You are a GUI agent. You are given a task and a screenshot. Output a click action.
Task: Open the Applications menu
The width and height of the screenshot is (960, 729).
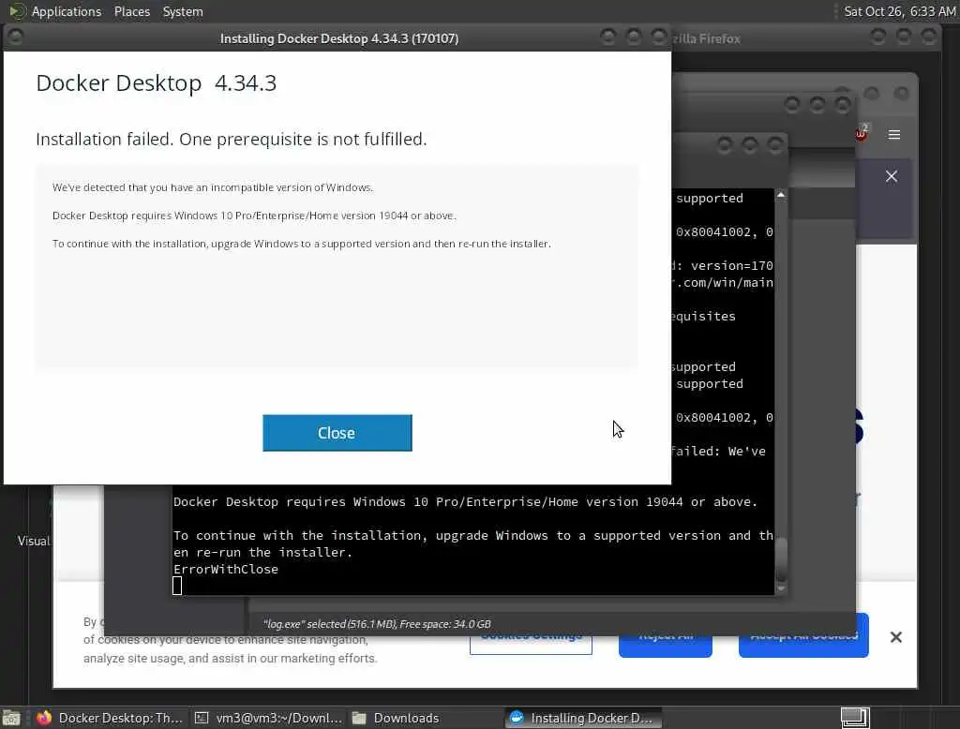(x=67, y=11)
